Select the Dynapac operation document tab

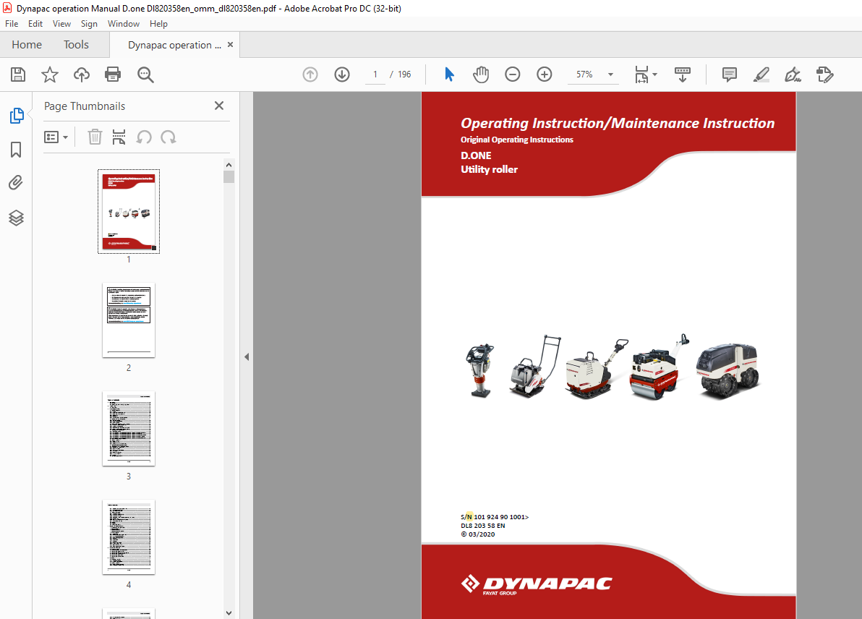(x=174, y=45)
